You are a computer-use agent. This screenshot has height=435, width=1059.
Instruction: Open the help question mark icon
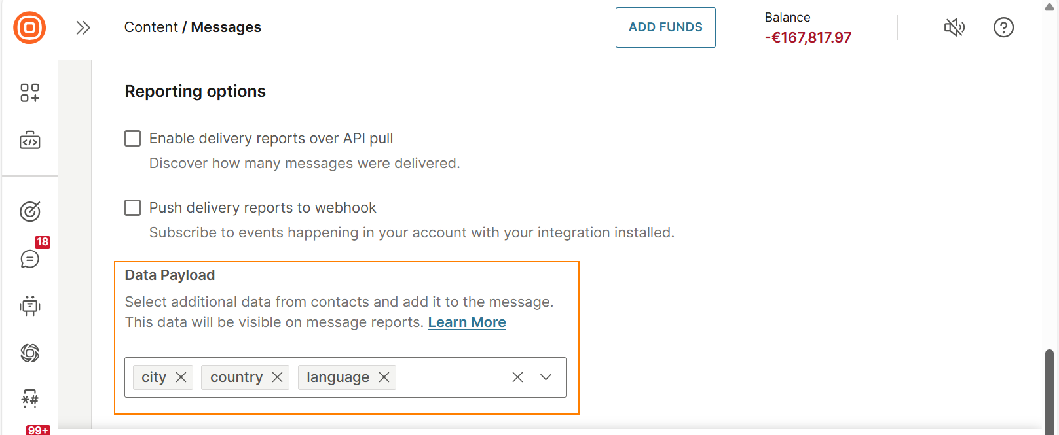pos(1003,27)
